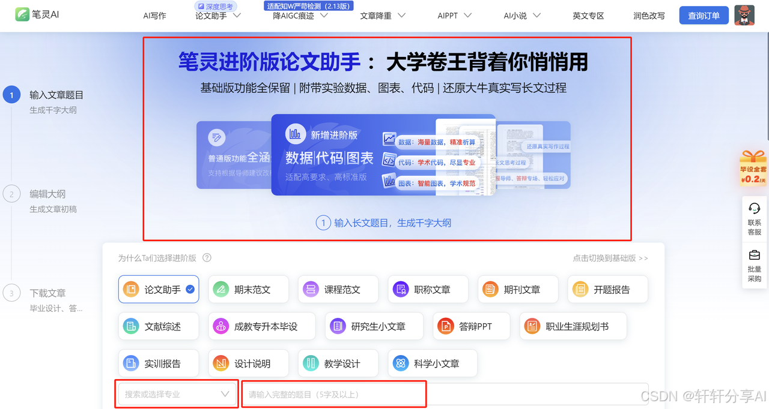Image resolution: width=769 pixels, height=409 pixels.
Task: Click the 数据代码图表 banner card
Action: [383, 155]
